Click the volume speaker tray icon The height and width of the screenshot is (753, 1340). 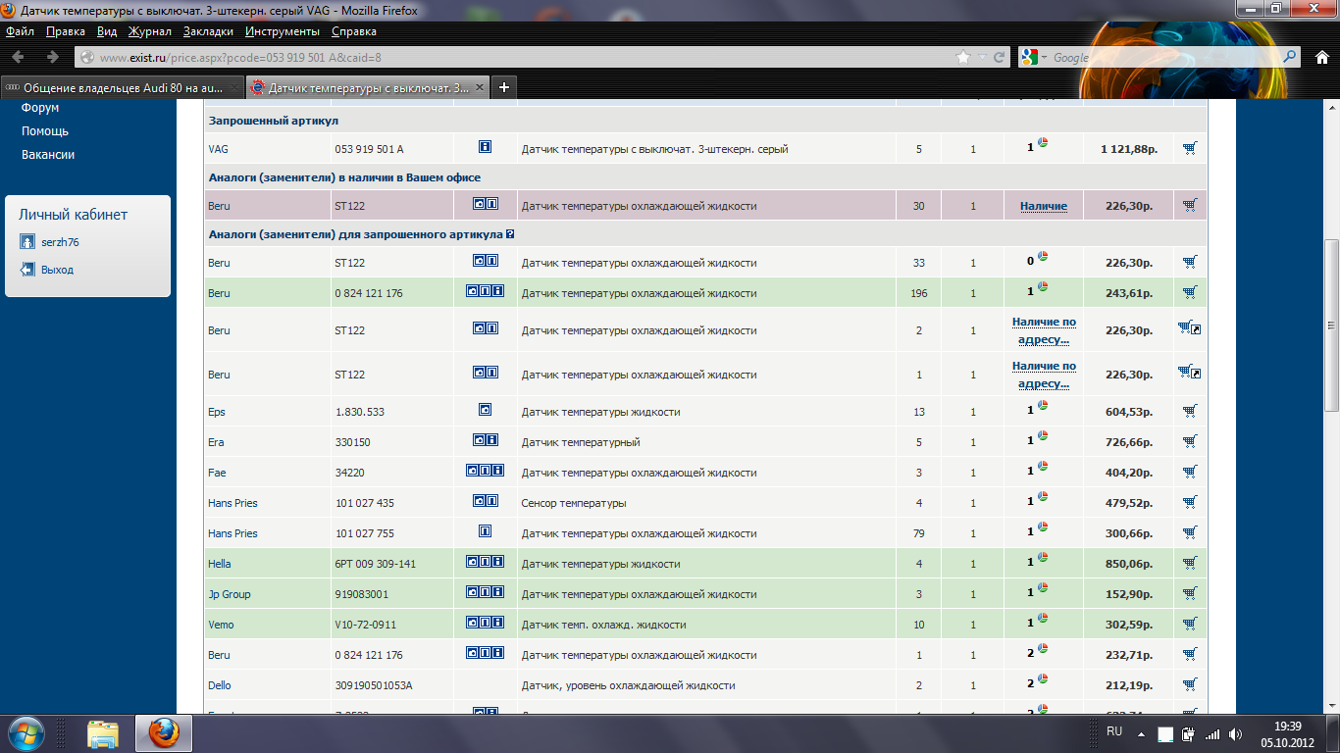click(x=1234, y=733)
